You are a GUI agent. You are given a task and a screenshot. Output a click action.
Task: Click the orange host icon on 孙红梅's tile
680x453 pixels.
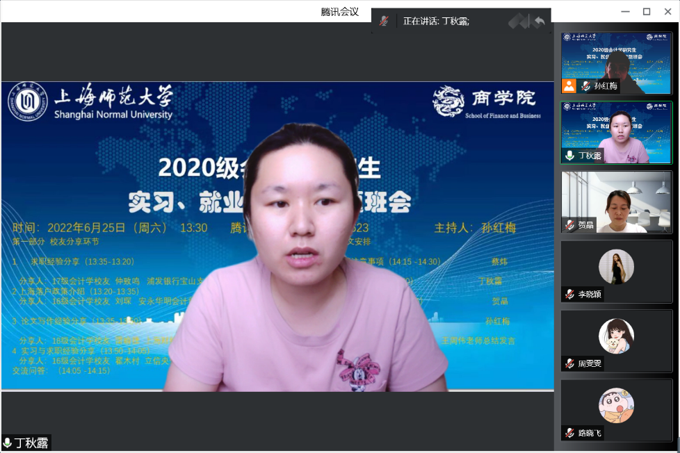click(569, 86)
